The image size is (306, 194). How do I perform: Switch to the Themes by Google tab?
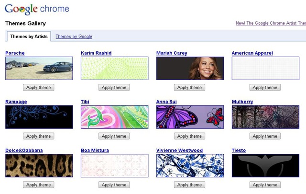tap(74, 36)
